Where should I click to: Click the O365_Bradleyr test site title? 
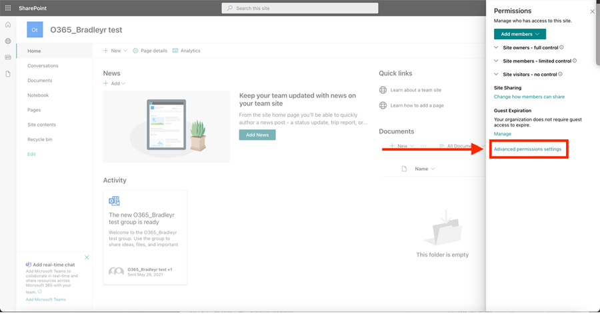coord(86,30)
